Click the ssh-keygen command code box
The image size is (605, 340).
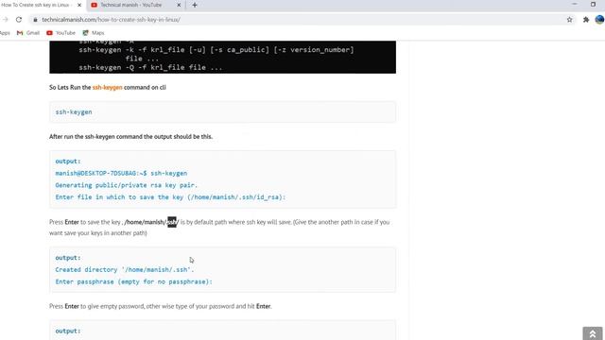point(223,112)
